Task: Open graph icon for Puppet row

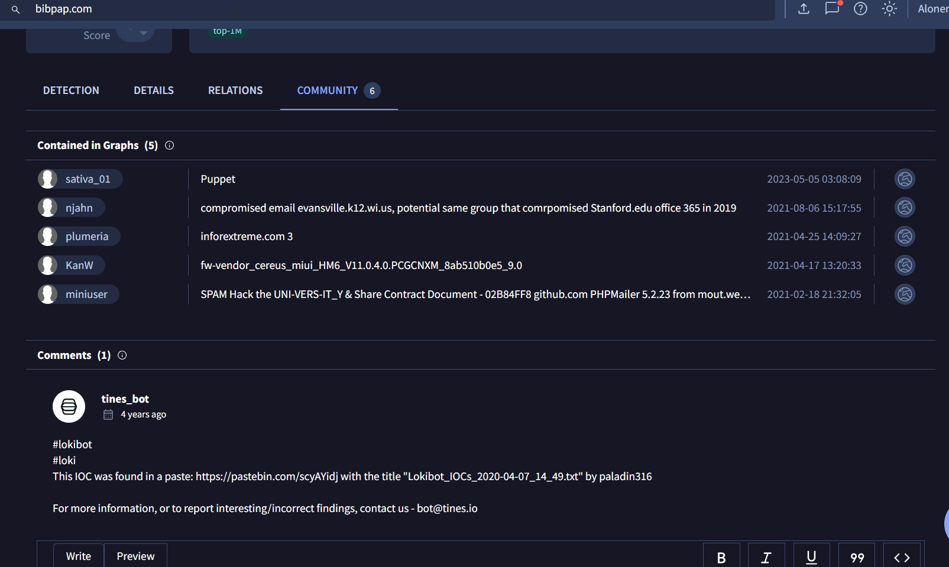Action: (905, 179)
